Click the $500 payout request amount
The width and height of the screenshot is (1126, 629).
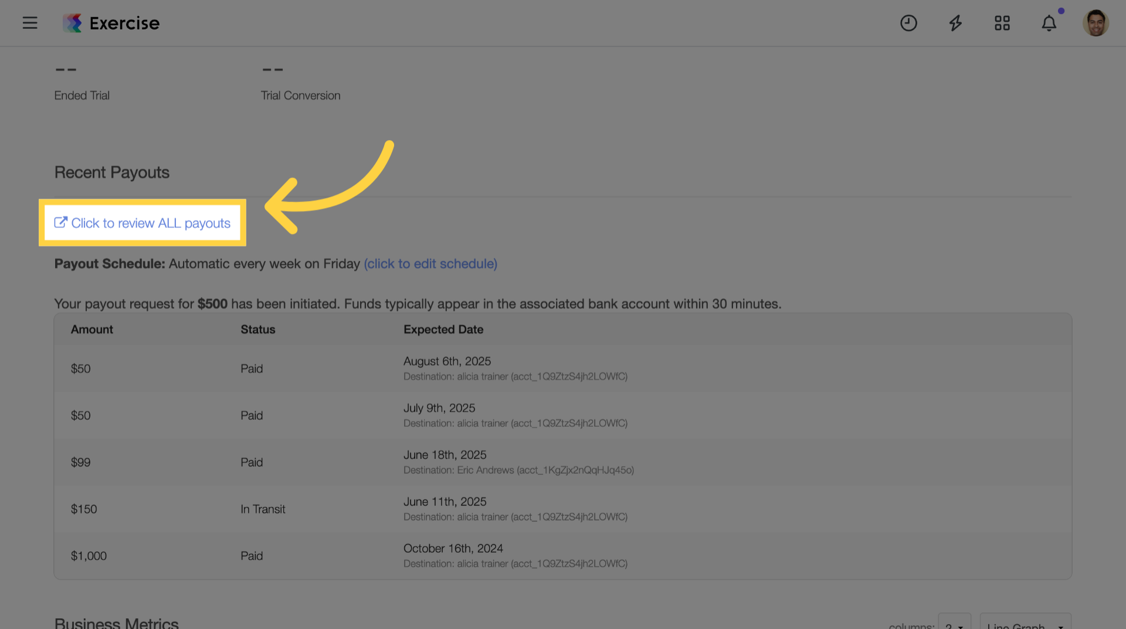(212, 304)
